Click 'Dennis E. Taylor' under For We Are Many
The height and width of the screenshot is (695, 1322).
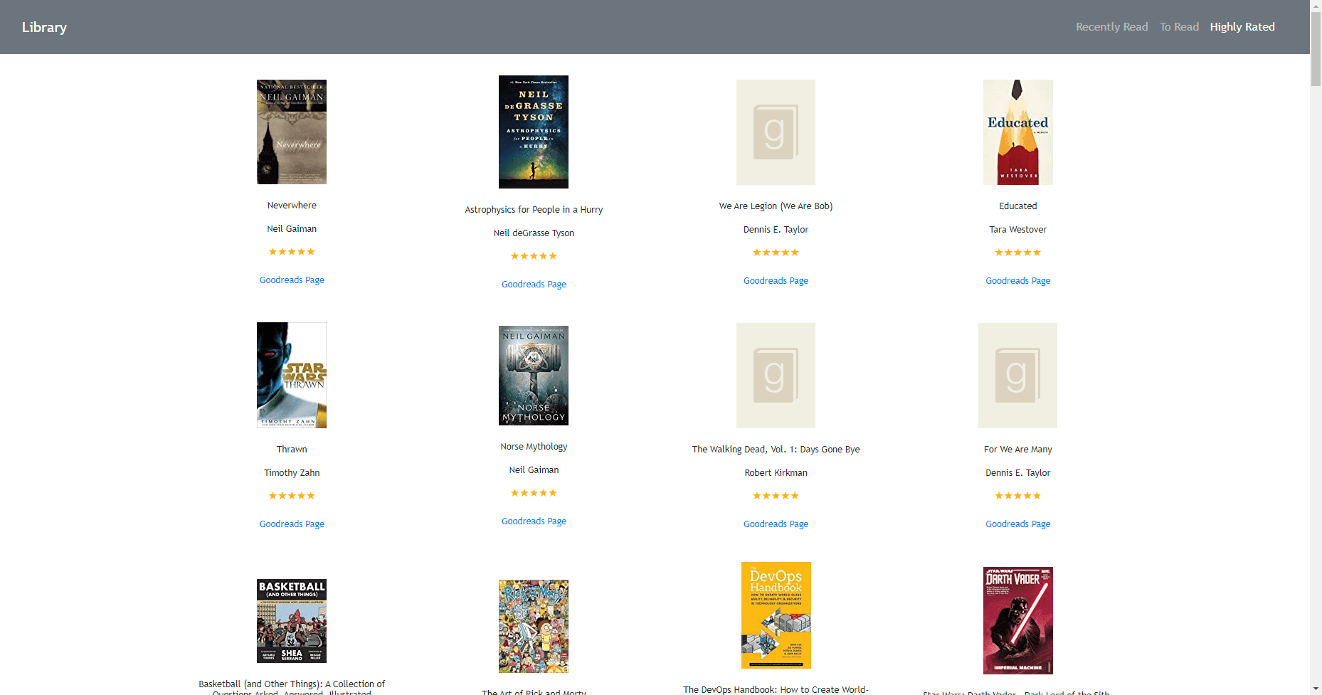[x=1017, y=473]
